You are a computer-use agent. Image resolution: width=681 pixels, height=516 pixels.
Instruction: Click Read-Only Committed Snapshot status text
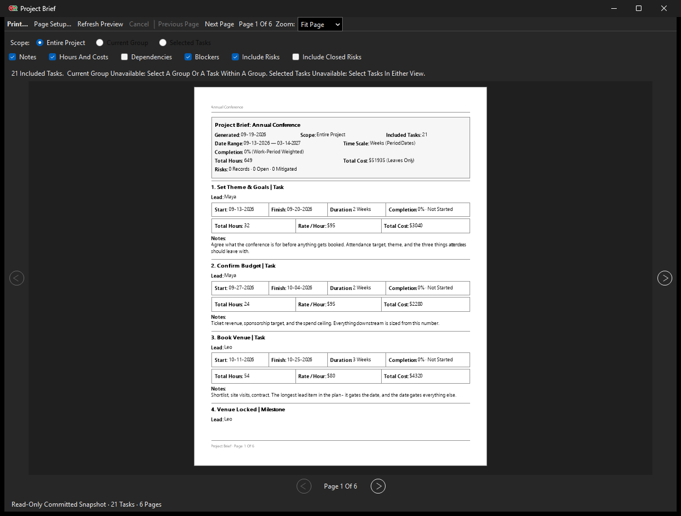pos(86,504)
